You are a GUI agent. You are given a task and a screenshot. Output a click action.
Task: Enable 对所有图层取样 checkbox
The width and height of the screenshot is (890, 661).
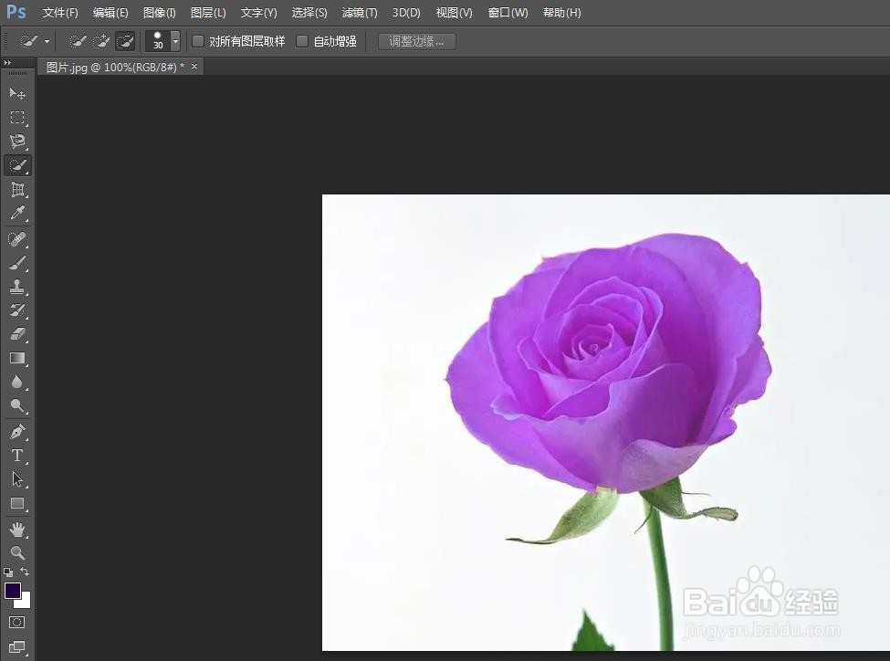[198, 41]
